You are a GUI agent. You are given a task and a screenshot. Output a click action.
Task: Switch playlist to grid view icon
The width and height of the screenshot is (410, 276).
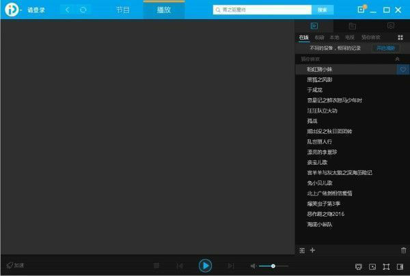click(x=400, y=37)
